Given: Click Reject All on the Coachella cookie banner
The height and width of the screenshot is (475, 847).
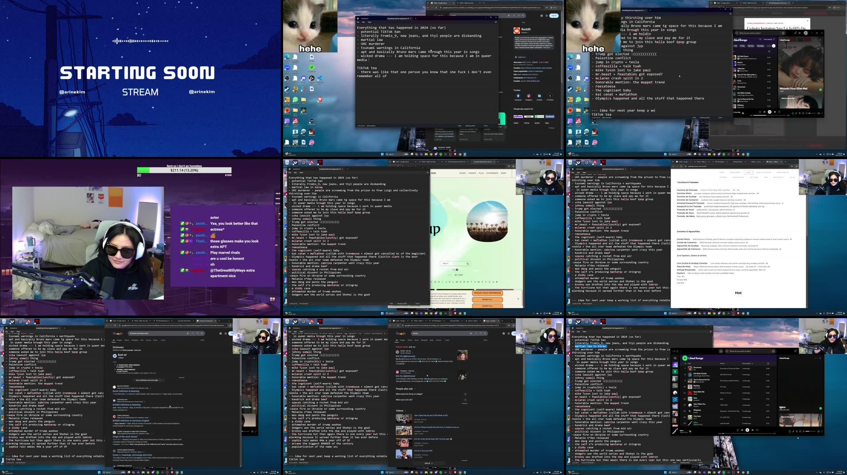Looking at the screenshot, I should [x=487, y=300].
